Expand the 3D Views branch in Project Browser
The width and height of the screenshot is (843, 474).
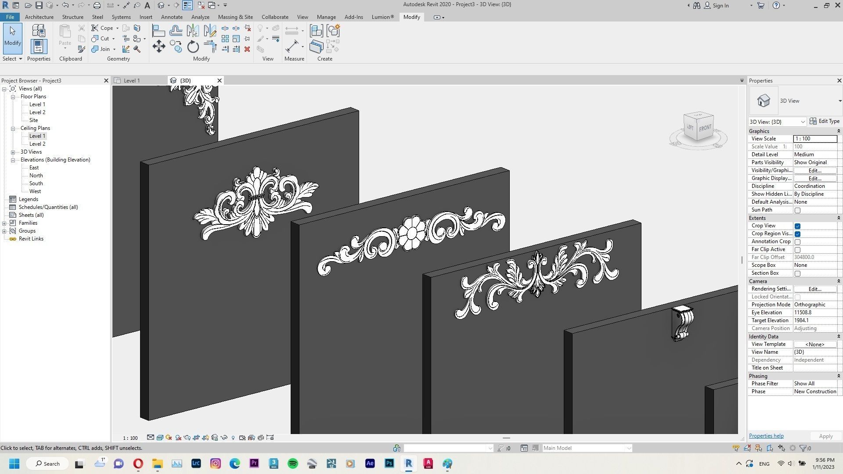click(x=13, y=151)
